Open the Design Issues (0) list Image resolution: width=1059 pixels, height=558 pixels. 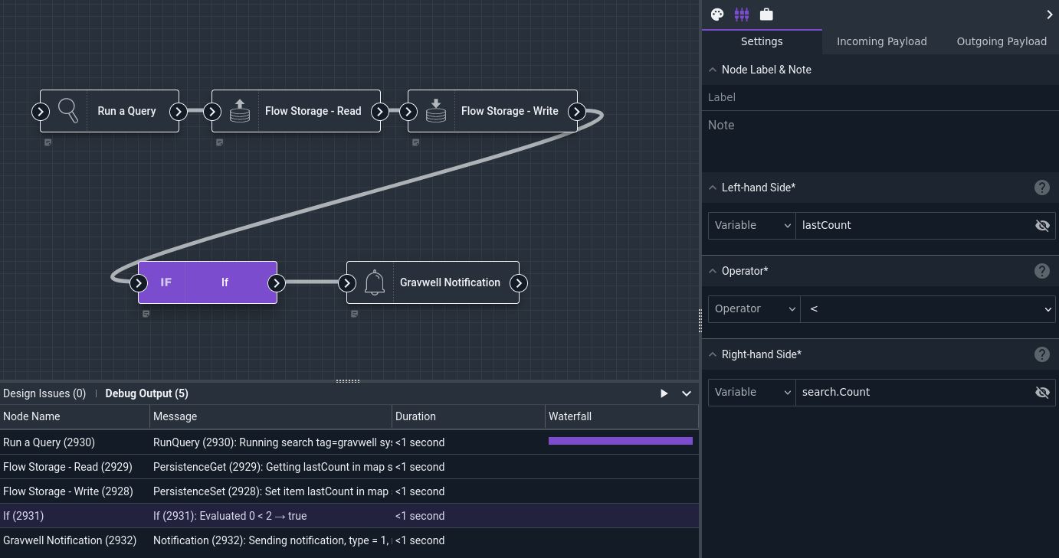44,393
